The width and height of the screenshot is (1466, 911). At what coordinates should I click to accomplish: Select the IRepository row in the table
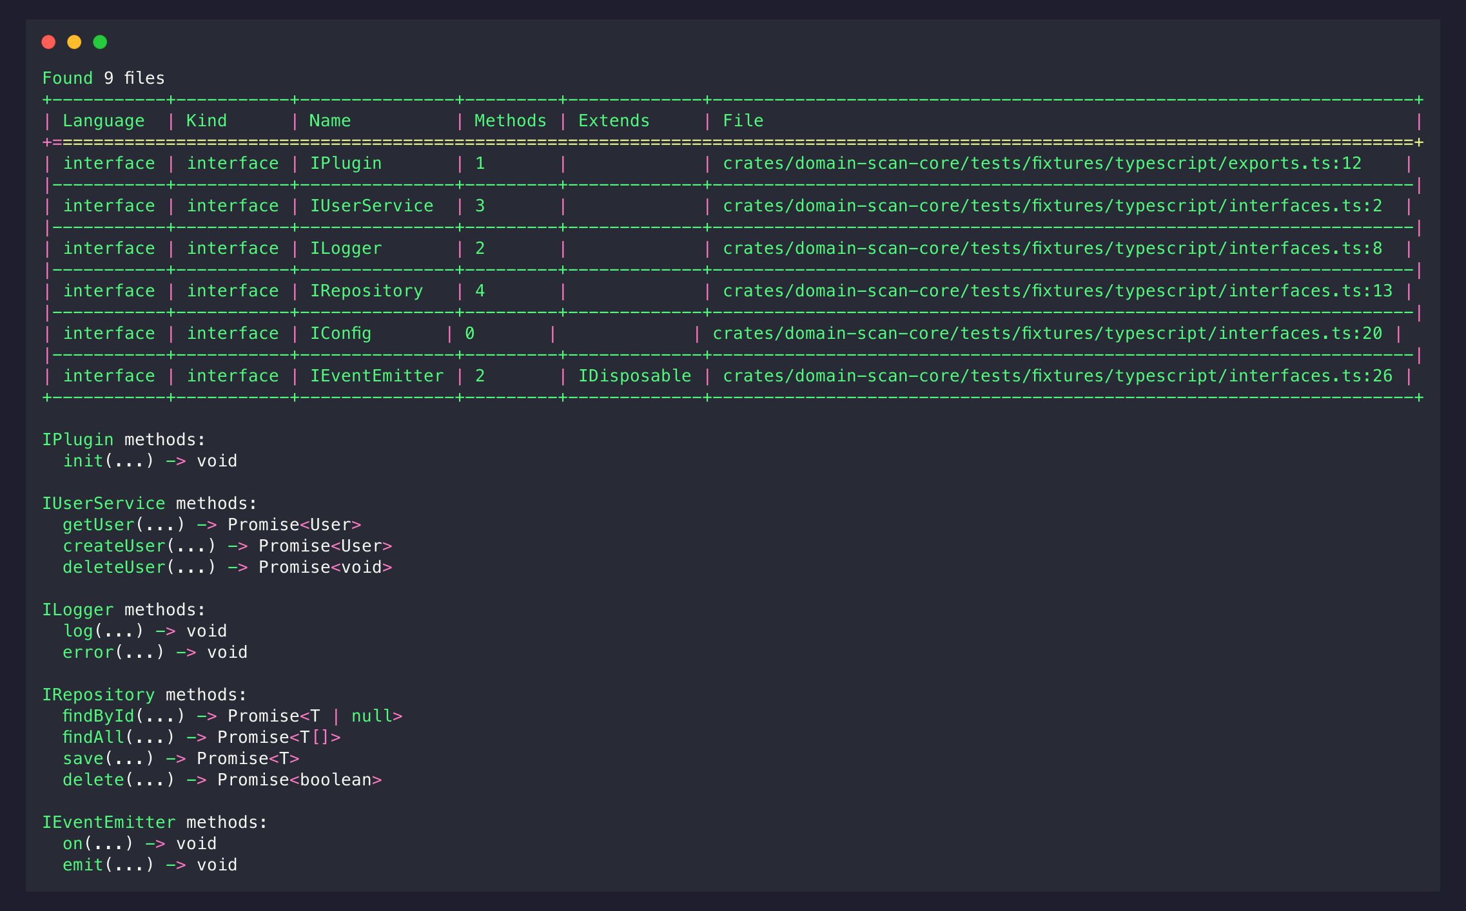tap(367, 291)
